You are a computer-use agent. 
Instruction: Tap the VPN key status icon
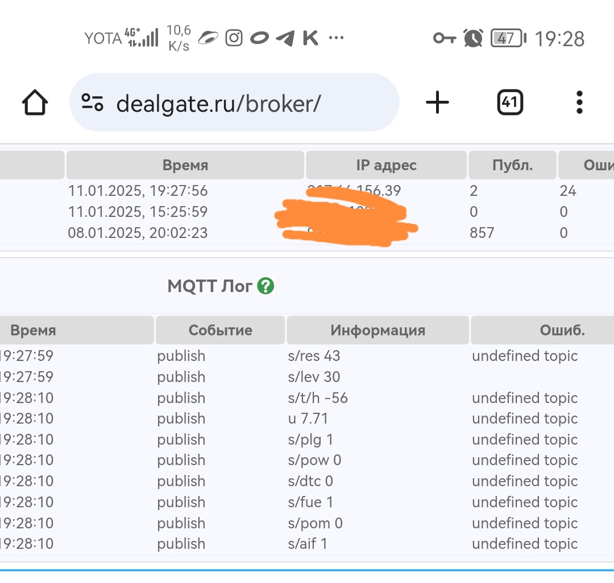coord(445,38)
